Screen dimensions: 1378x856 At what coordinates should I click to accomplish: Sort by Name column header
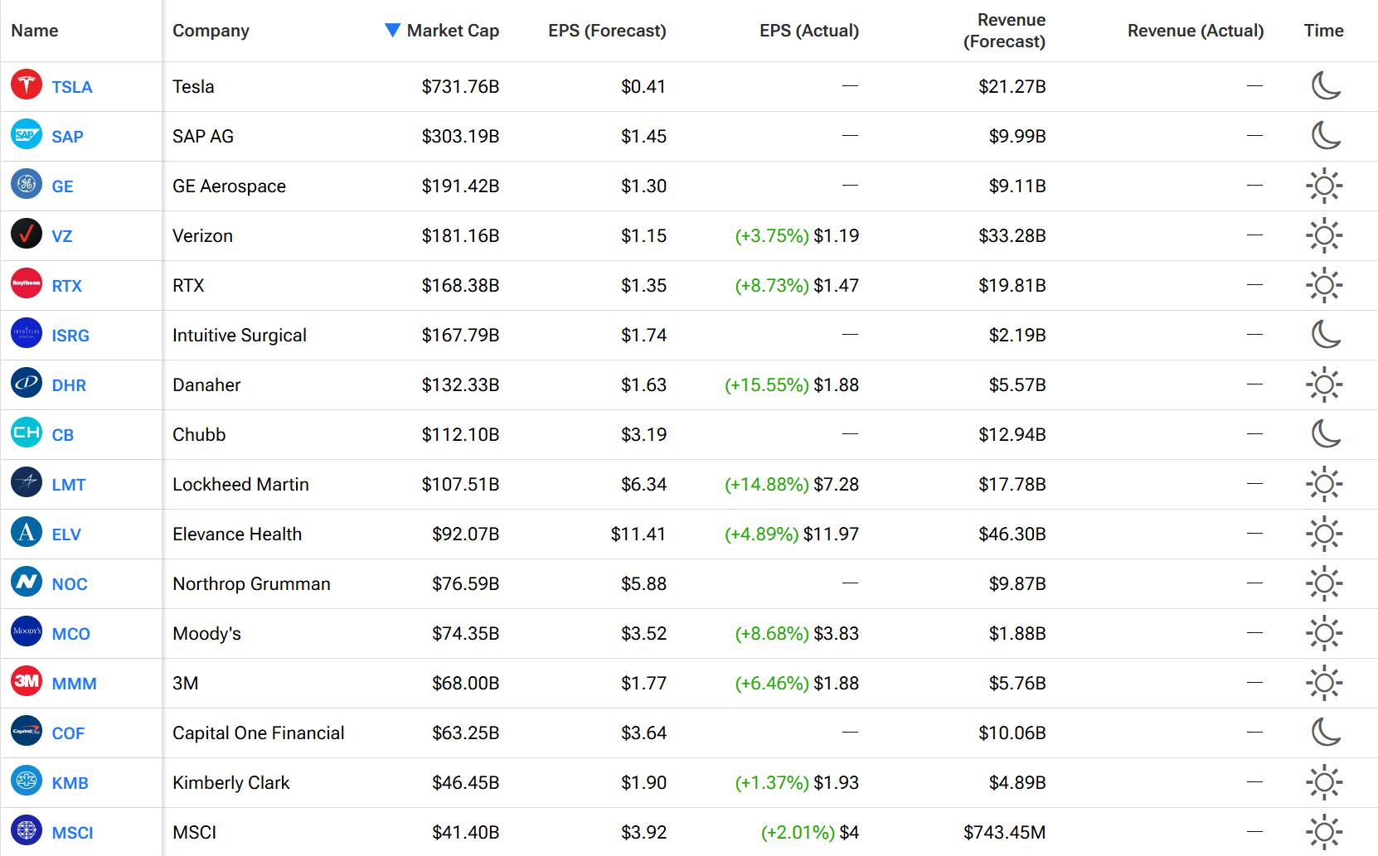[x=35, y=31]
